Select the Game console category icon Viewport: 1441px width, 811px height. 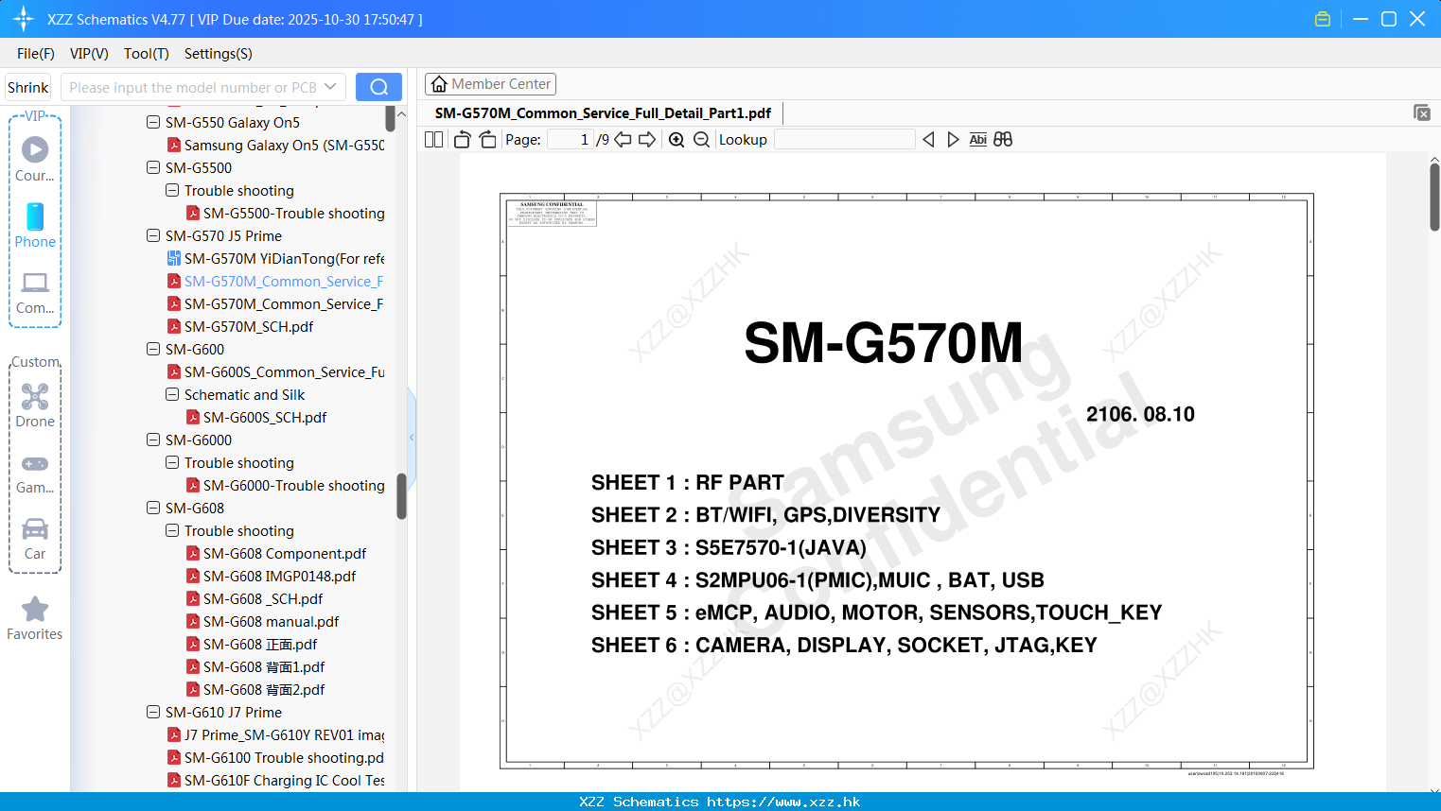tap(35, 473)
